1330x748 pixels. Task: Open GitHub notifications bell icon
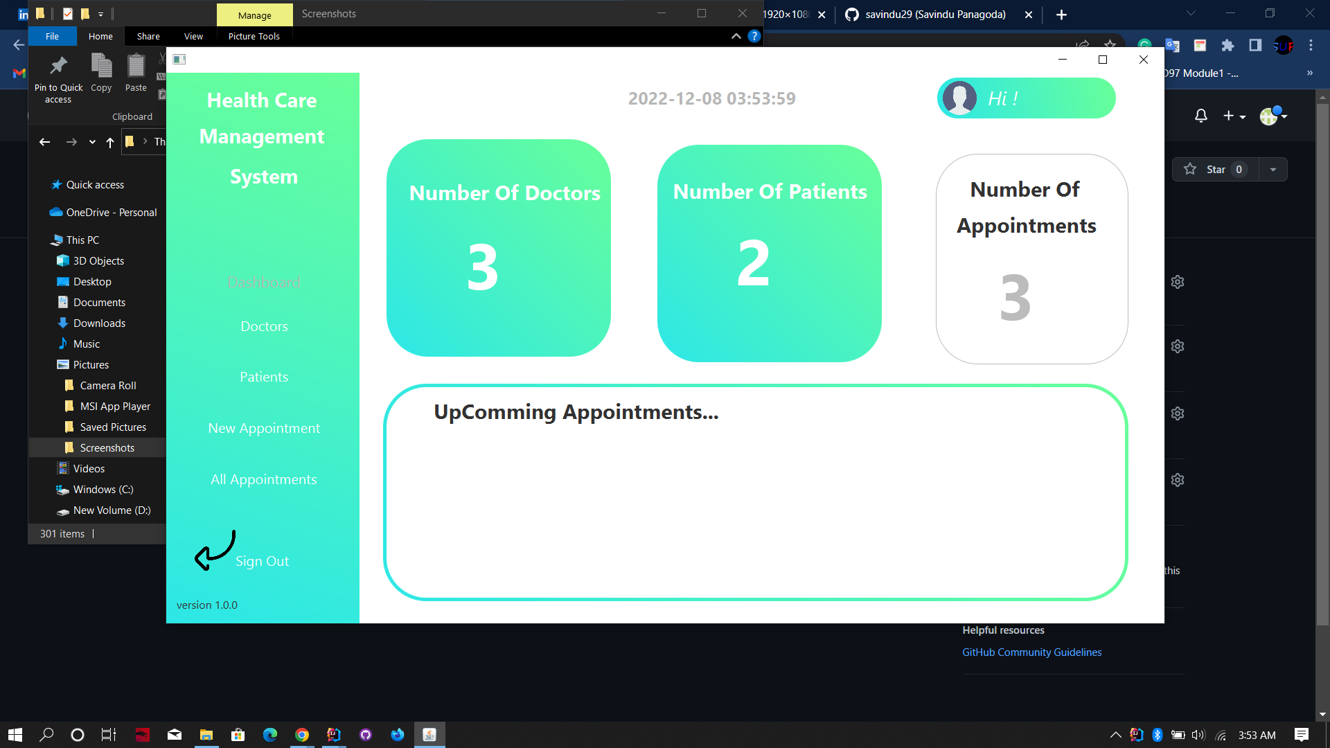pos(1201,116)
